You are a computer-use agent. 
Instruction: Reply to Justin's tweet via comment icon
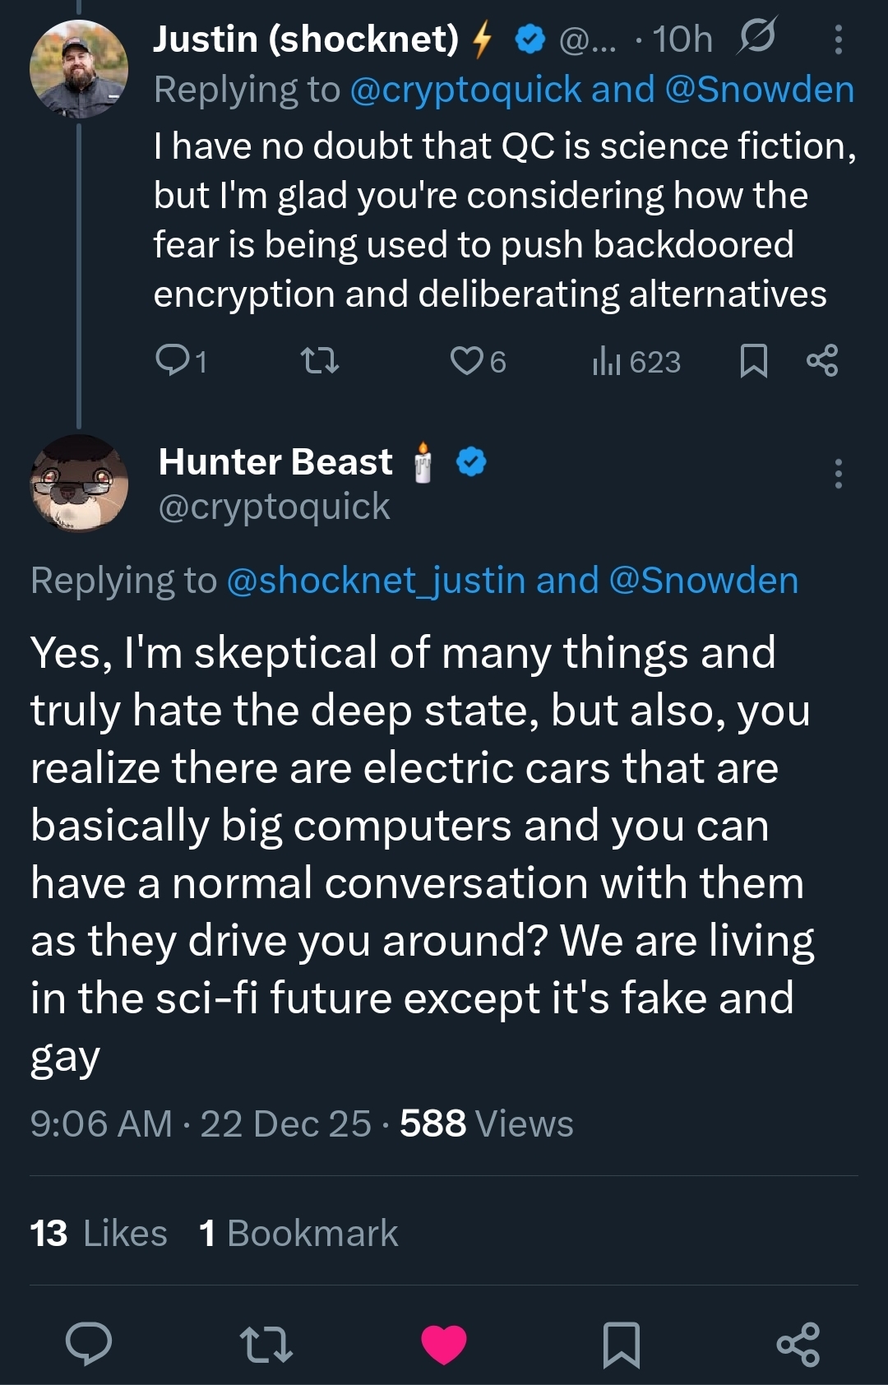tap(173, 361)
